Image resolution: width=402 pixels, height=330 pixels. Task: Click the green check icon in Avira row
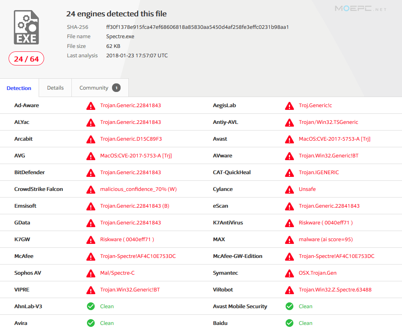point(91,323)
